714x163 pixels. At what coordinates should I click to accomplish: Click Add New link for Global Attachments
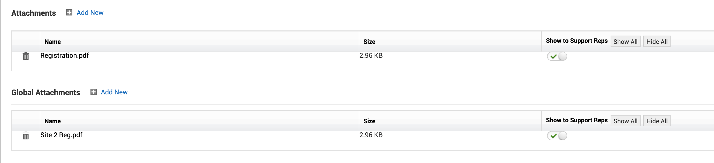(x=114, y=92)
